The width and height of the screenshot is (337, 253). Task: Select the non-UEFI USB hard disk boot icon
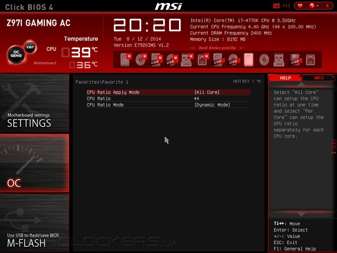coord(218,60)
